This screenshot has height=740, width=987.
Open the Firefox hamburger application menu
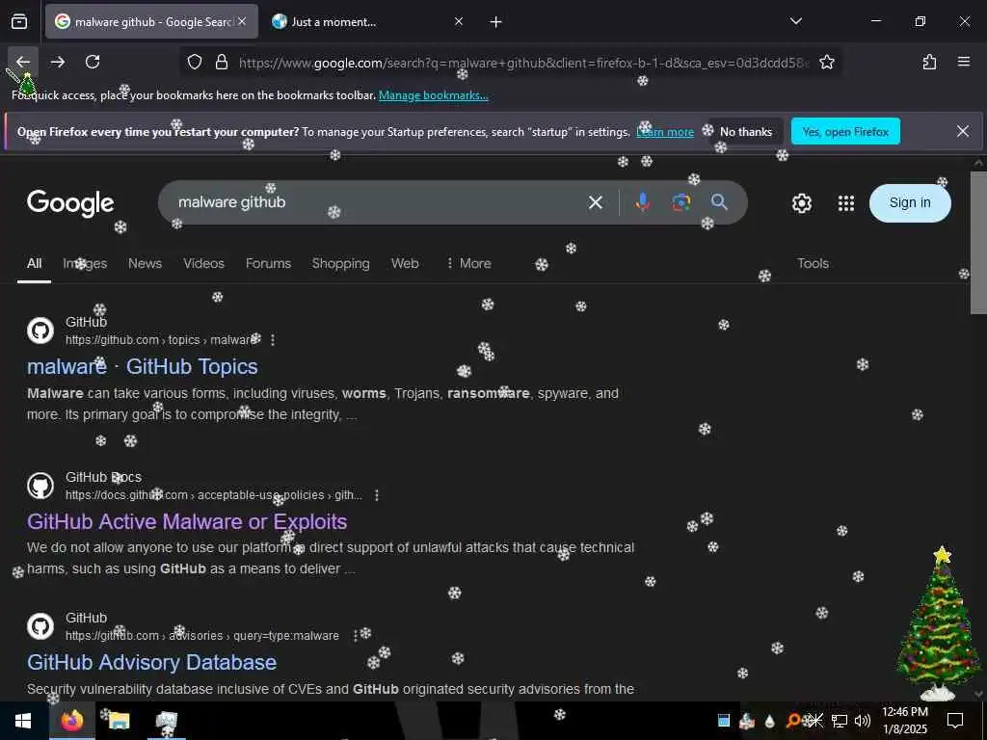963,62
